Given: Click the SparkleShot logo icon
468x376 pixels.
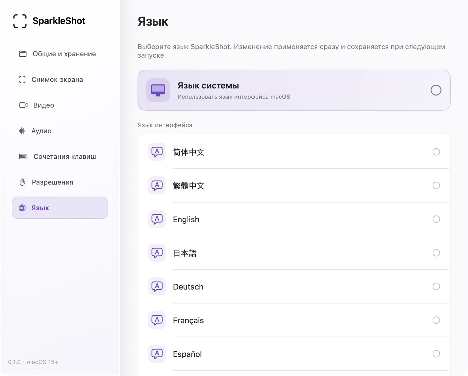Looking at the screenshot, I should click(20, 21).
